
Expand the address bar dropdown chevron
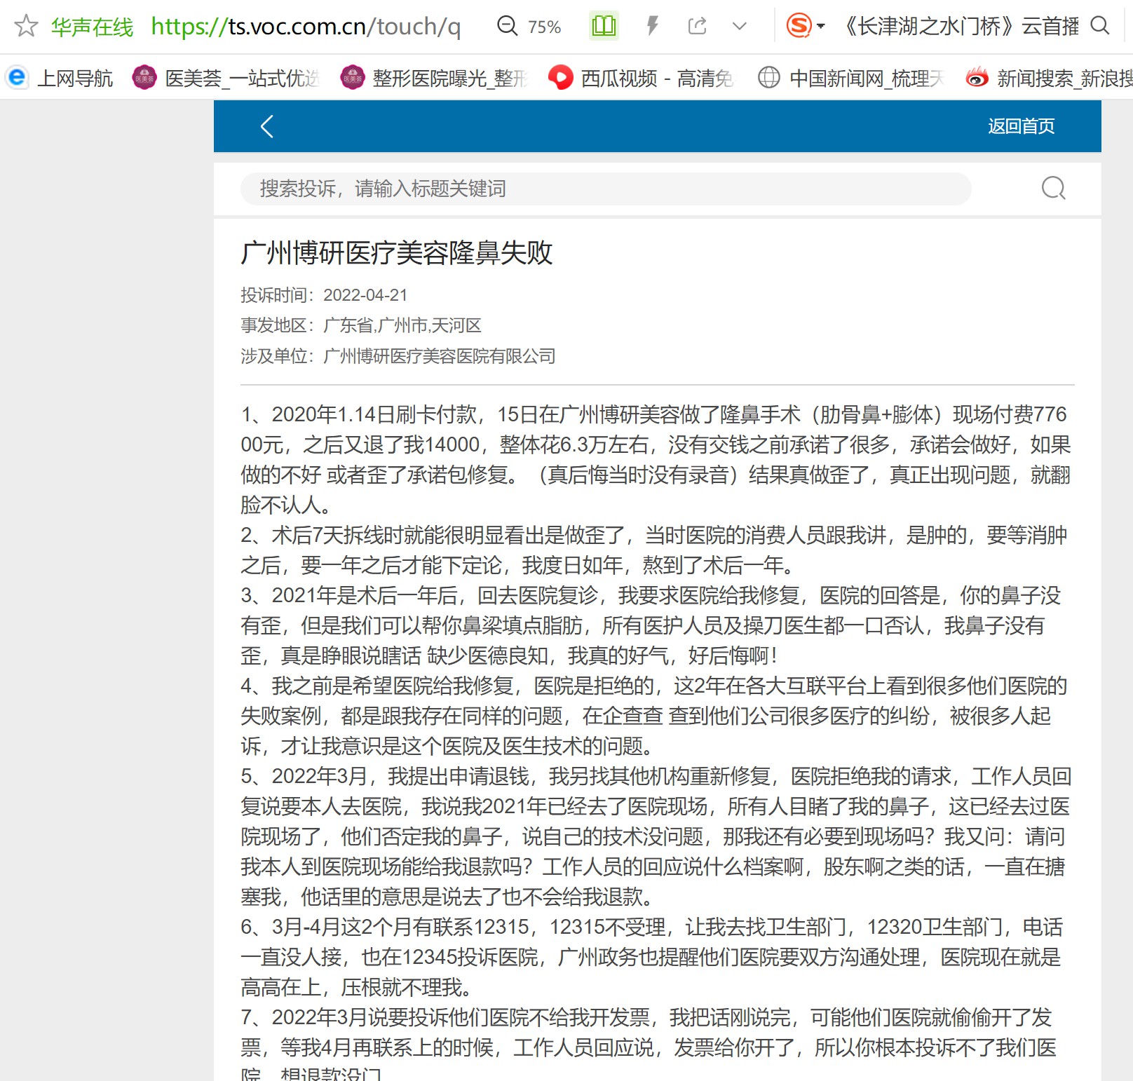[739, 27]
